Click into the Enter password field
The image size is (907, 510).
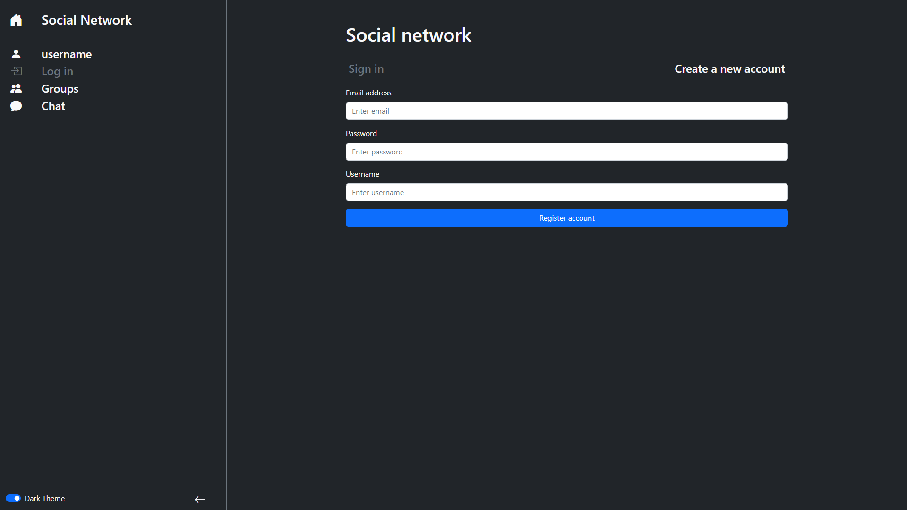pos(566,152)
